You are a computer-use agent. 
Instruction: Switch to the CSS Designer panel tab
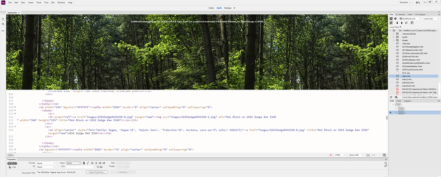[x=420, y=14]
